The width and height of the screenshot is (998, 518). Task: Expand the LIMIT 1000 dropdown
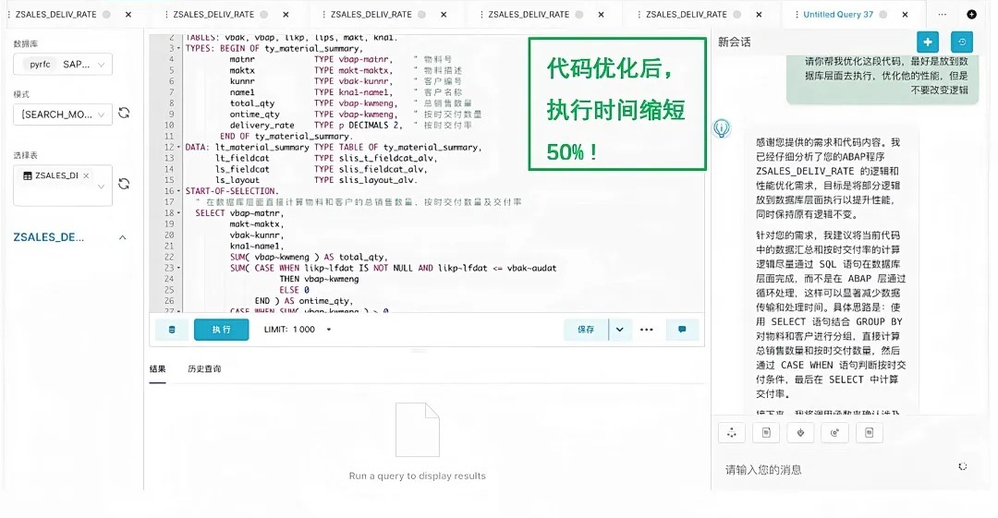click(329, 330)
